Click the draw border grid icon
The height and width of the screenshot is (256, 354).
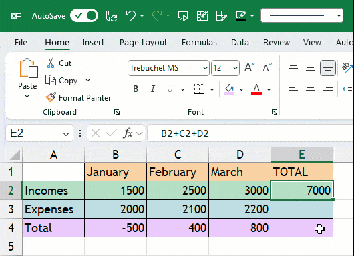click(x=222, y=16)
